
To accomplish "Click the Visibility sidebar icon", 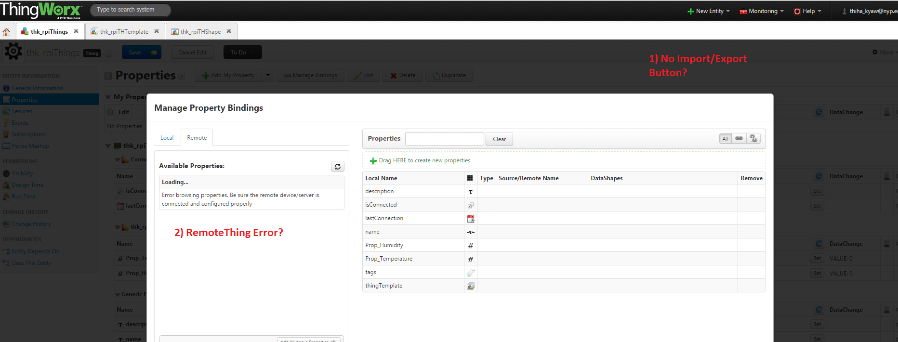I will pos(6,173).
